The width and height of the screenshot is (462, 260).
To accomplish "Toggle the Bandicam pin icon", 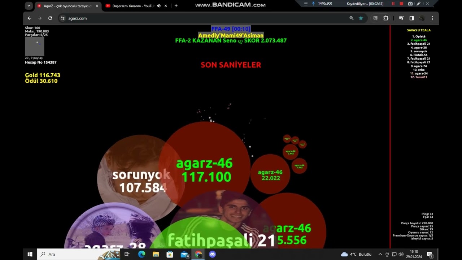I will (313, 4).
